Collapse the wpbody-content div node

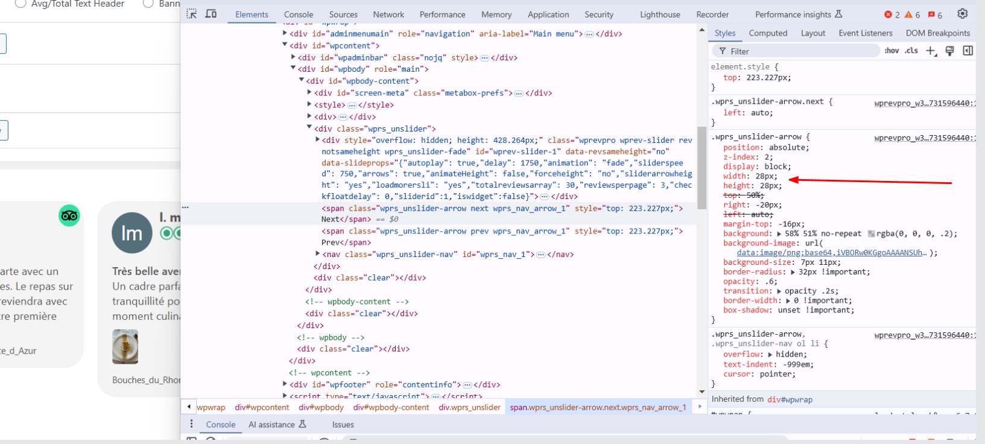(302, 81)
